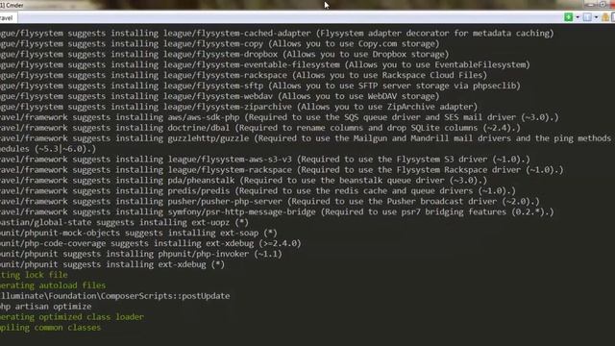
Task: Click the active VCon panel icon in toolbar
Action: [587, 17]
